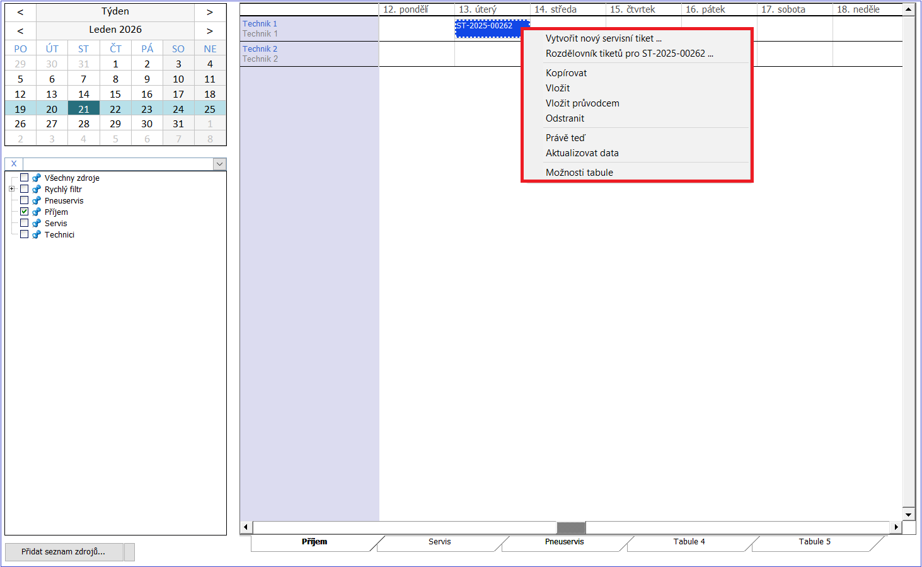Open the resource filter dropdown arrow
This screenshot has width=922, height=567.
[x=219, y=164]
